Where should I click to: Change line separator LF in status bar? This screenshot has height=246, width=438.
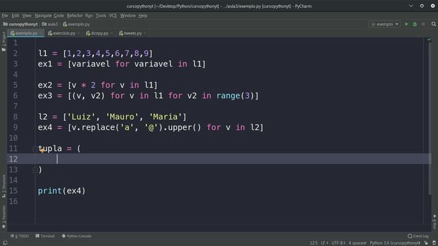324,243
